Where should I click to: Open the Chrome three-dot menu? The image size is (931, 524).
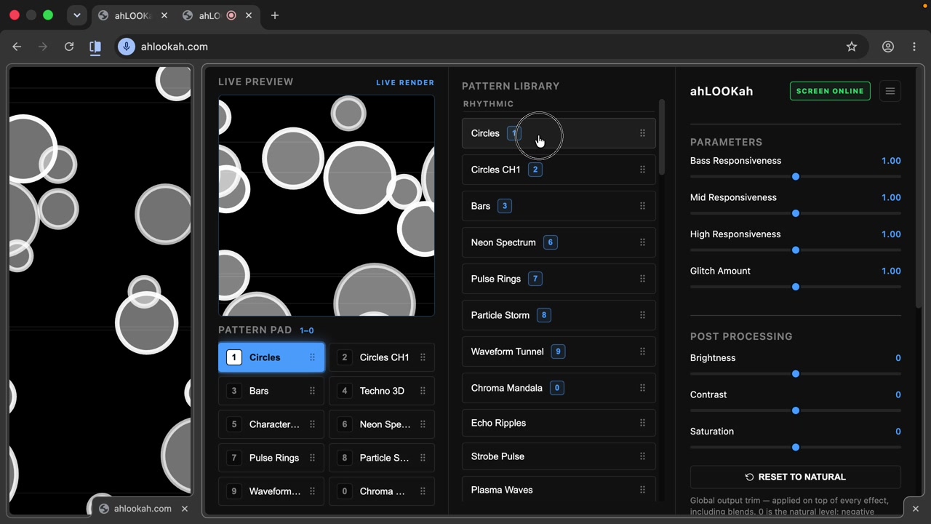click(914, 47)
